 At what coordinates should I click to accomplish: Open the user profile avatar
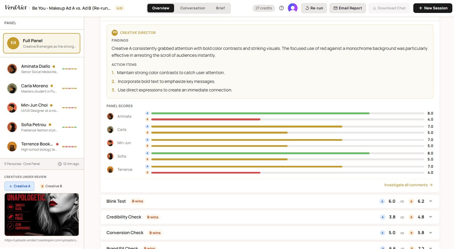click(x=293, y=8)
